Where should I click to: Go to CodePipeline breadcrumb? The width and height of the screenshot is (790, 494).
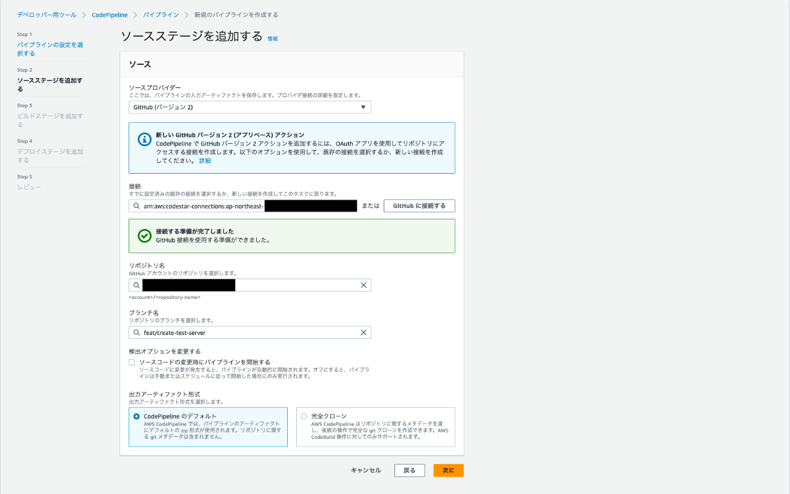click(x=109, y=15)
